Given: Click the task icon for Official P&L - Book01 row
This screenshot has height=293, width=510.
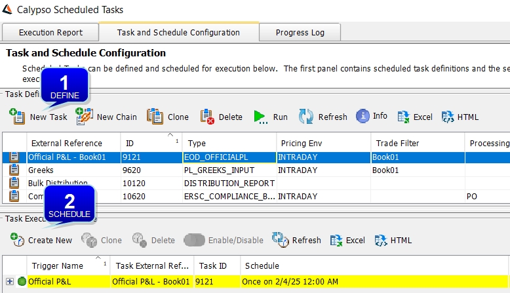Looking at the screenshot, I should pyautogui.click(x=14, y=157).
